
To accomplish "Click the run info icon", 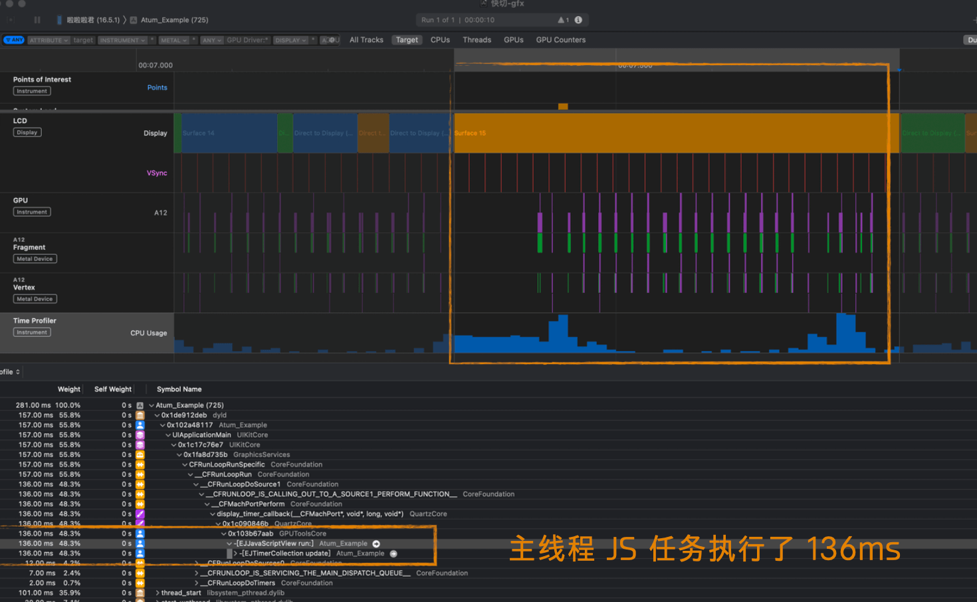I will pyautogui.click(x=578, y=20).
